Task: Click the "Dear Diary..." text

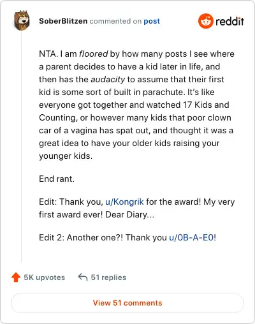Action: 130,214
